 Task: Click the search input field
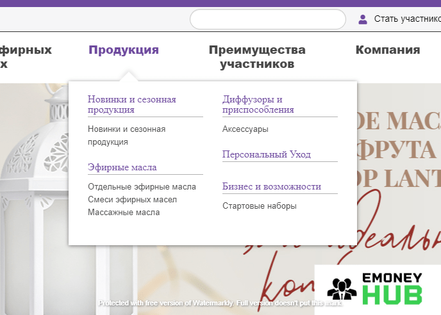pyautogui.click(x=268, y=19)
